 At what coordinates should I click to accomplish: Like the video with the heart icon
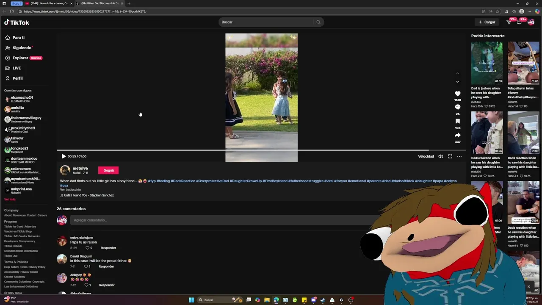[457, 93]
